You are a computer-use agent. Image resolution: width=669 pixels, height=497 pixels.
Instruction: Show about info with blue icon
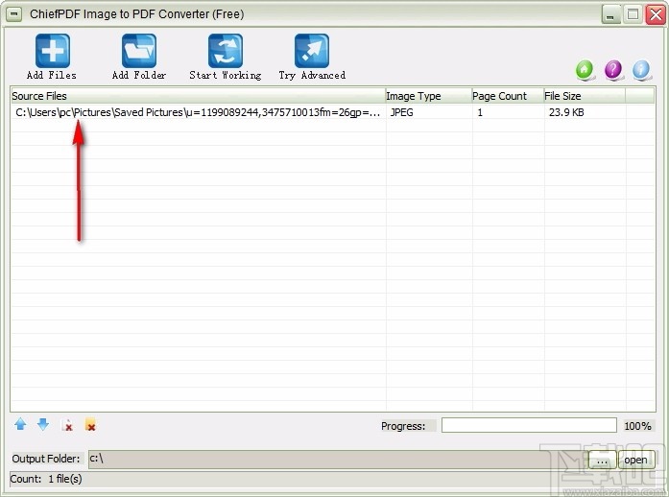(x=641, y=69)
